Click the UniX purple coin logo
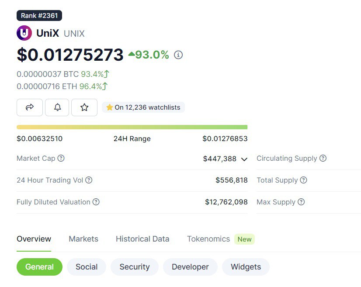361x287 pixels. point(24,33)
